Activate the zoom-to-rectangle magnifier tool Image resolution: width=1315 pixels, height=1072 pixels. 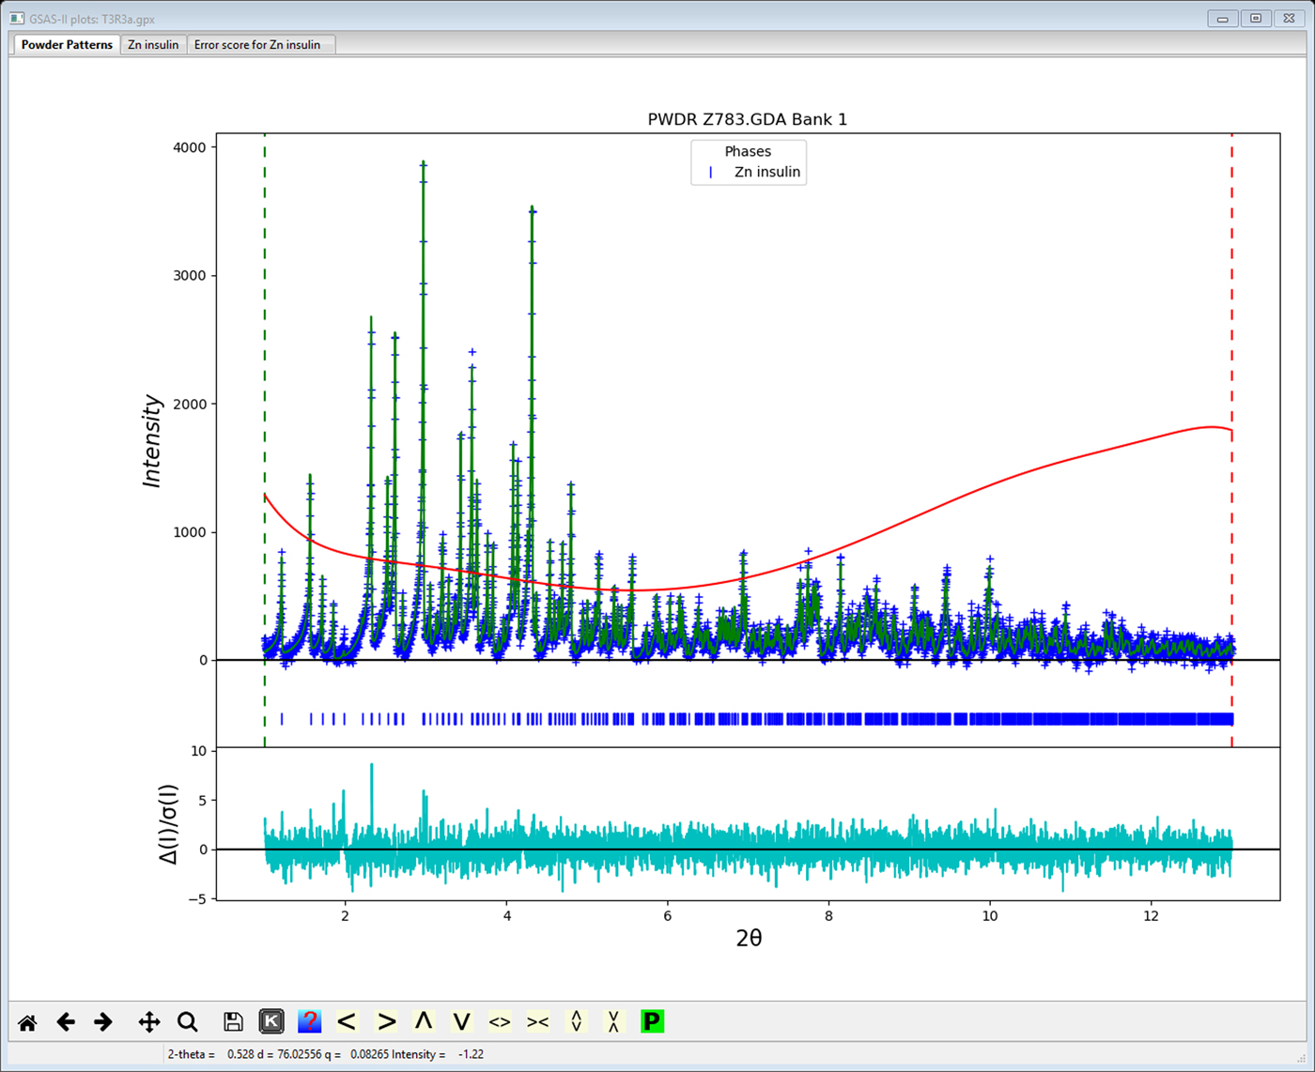187,1022
